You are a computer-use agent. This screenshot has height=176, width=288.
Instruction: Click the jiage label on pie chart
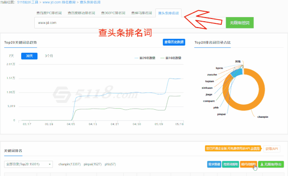(x=209, y=94)
